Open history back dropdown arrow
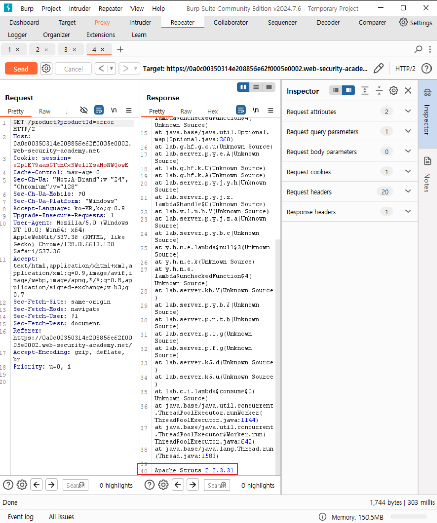Image resolution: width=437 pixels, height=523 pixels. [x=112, y=69]
